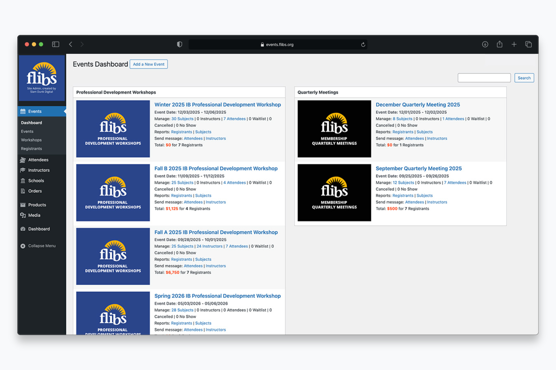Open the Attendees sidebar menu
This screenshot has height=370, width=556.
click(x=38, y=160)
